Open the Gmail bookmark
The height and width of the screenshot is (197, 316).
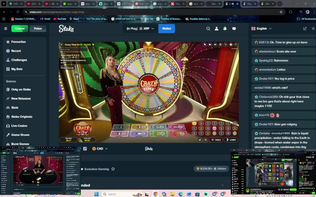pos(45,19)
